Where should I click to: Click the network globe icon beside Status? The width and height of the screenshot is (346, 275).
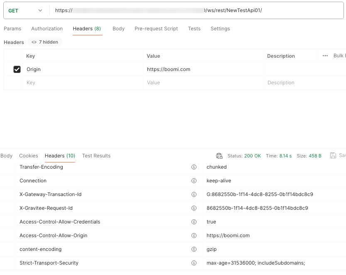tap(219, 156)
